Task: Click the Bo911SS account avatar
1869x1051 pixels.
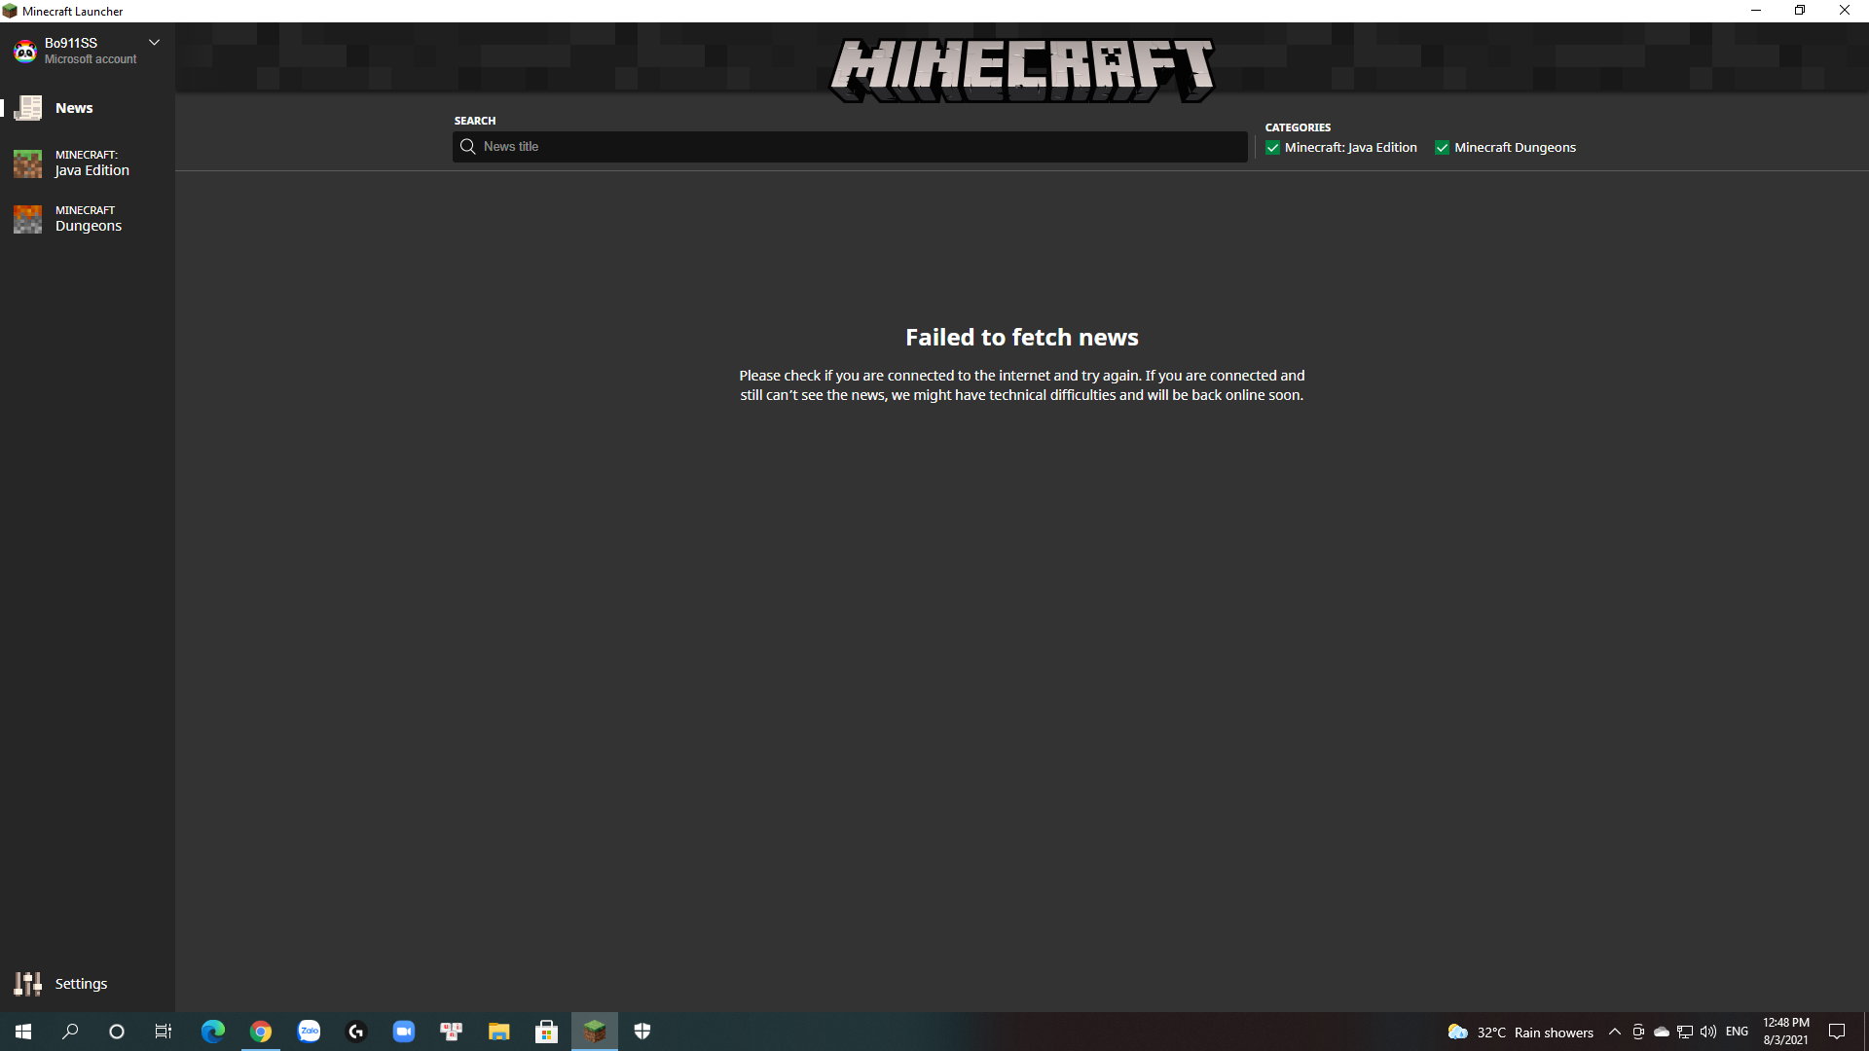Action: tap(25, 51)
